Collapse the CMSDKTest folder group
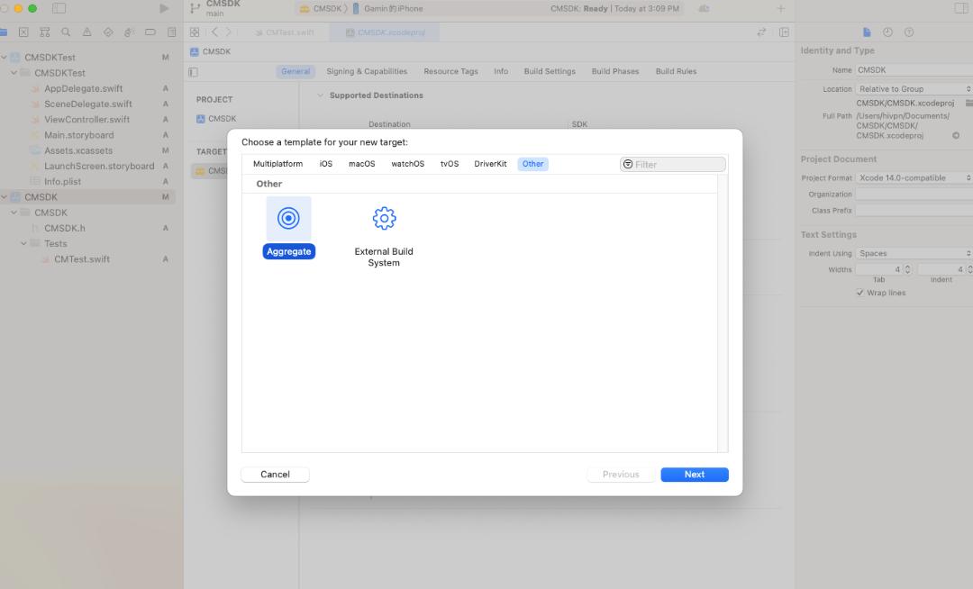The width and height of the screenshot is (973, 589). (x=14, y=73)
